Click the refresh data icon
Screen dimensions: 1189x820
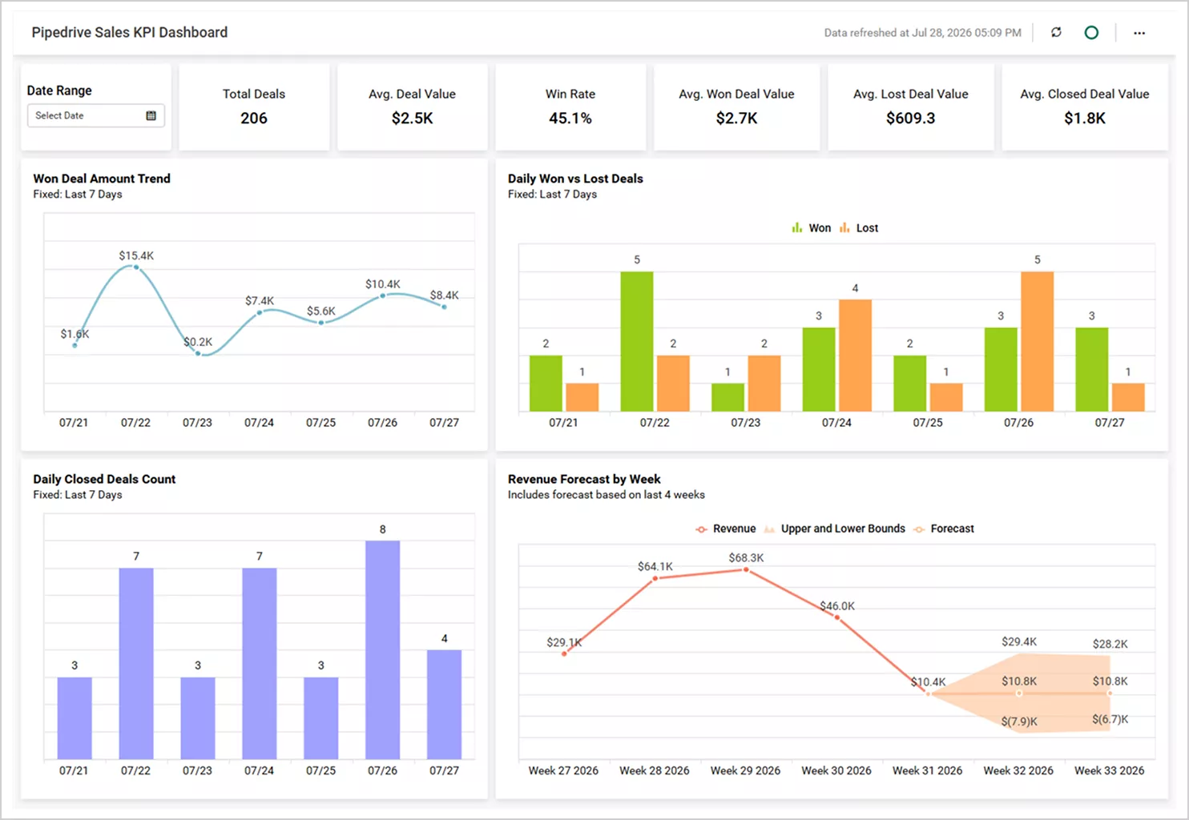(x=1056, y=33)
